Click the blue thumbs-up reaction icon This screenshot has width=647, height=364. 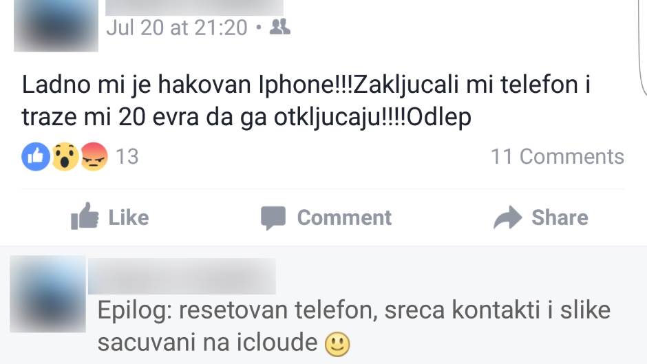click(36, 157)
